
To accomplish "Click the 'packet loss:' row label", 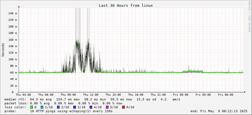I will [x=16, y=103].
